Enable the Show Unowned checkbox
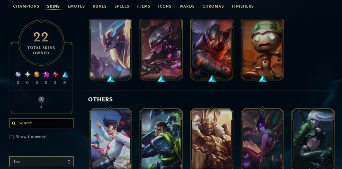Viewport: 342px width, 169px height. (x=12, y=137)
